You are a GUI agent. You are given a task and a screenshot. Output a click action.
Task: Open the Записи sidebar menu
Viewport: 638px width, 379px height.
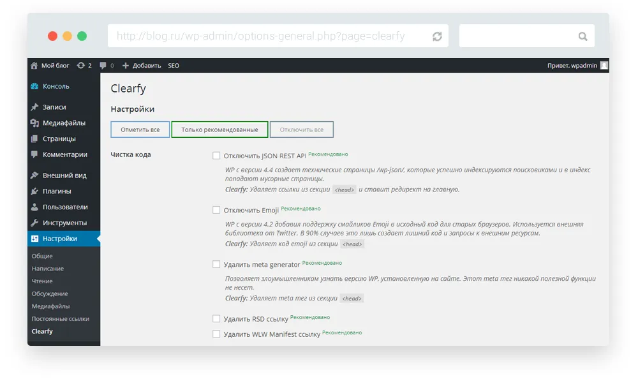[x=54, y=107]
